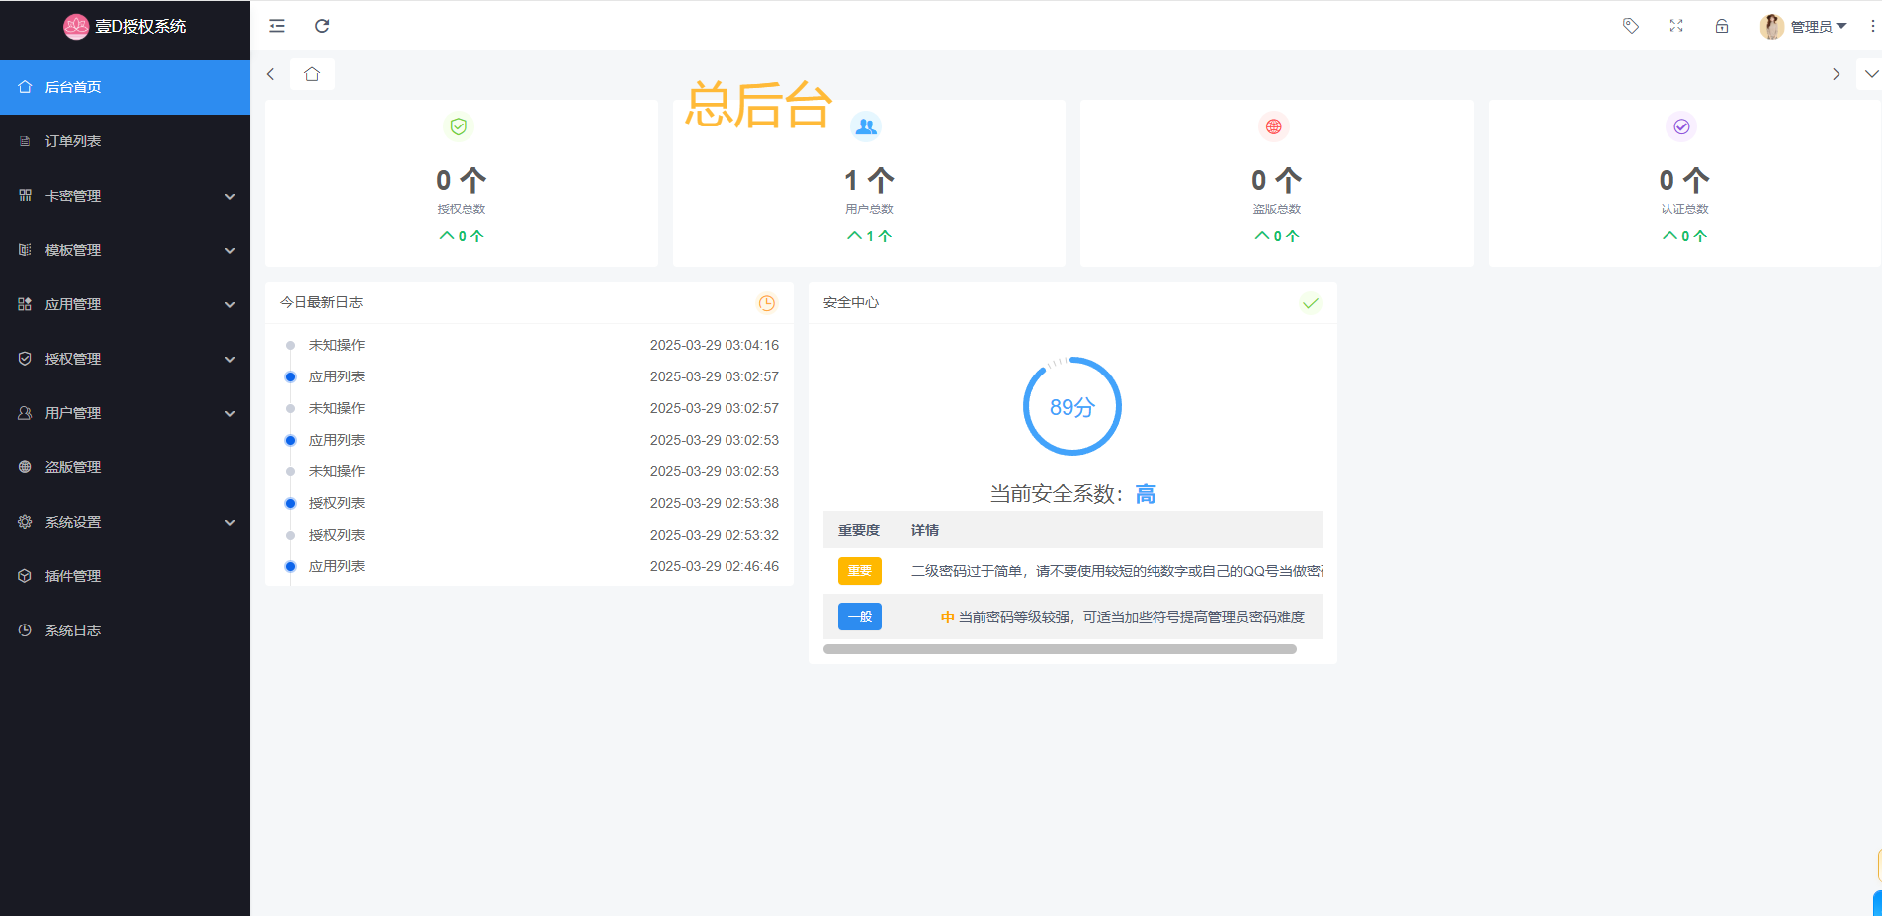This screenshot has height=916, width=1882.
Task: Select the home tab in breadcrumb bar
Action: click(311, 73)
